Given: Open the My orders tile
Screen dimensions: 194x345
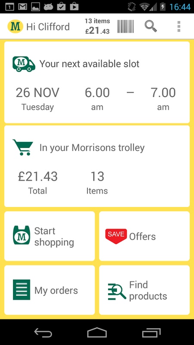Looking at the screenshot, I should 50,290.
